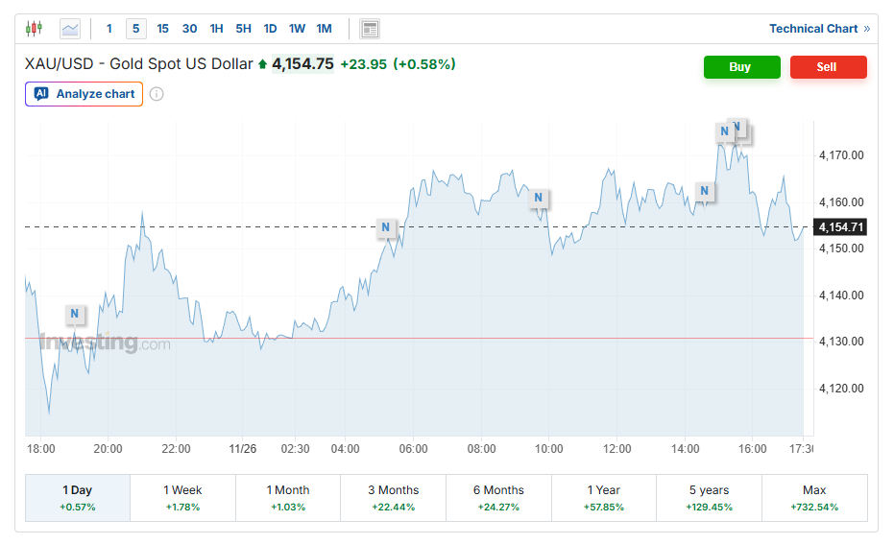Screen dimensions: 894x544
Task: Click the news layout icon in toolbar
Action: pos(370,29)
